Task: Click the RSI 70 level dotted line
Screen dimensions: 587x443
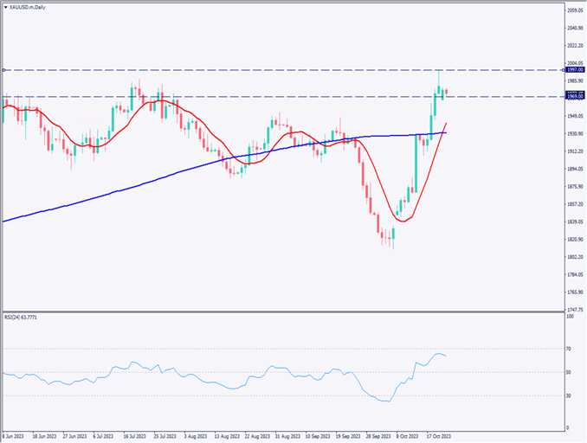Action: coord(260,349)
